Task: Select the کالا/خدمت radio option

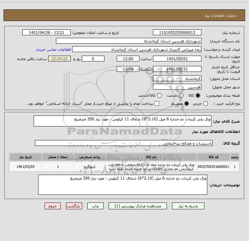Action: click(x=159, y=95)
